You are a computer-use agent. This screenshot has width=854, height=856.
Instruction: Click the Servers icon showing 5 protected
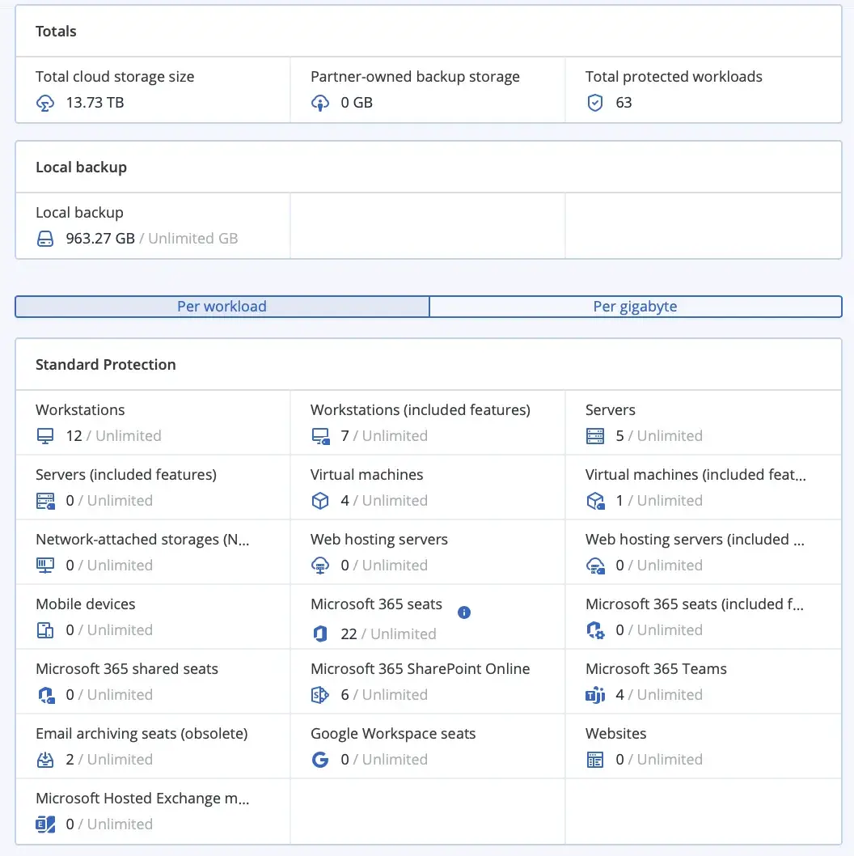pyautogui.click(x=595, y=437)
